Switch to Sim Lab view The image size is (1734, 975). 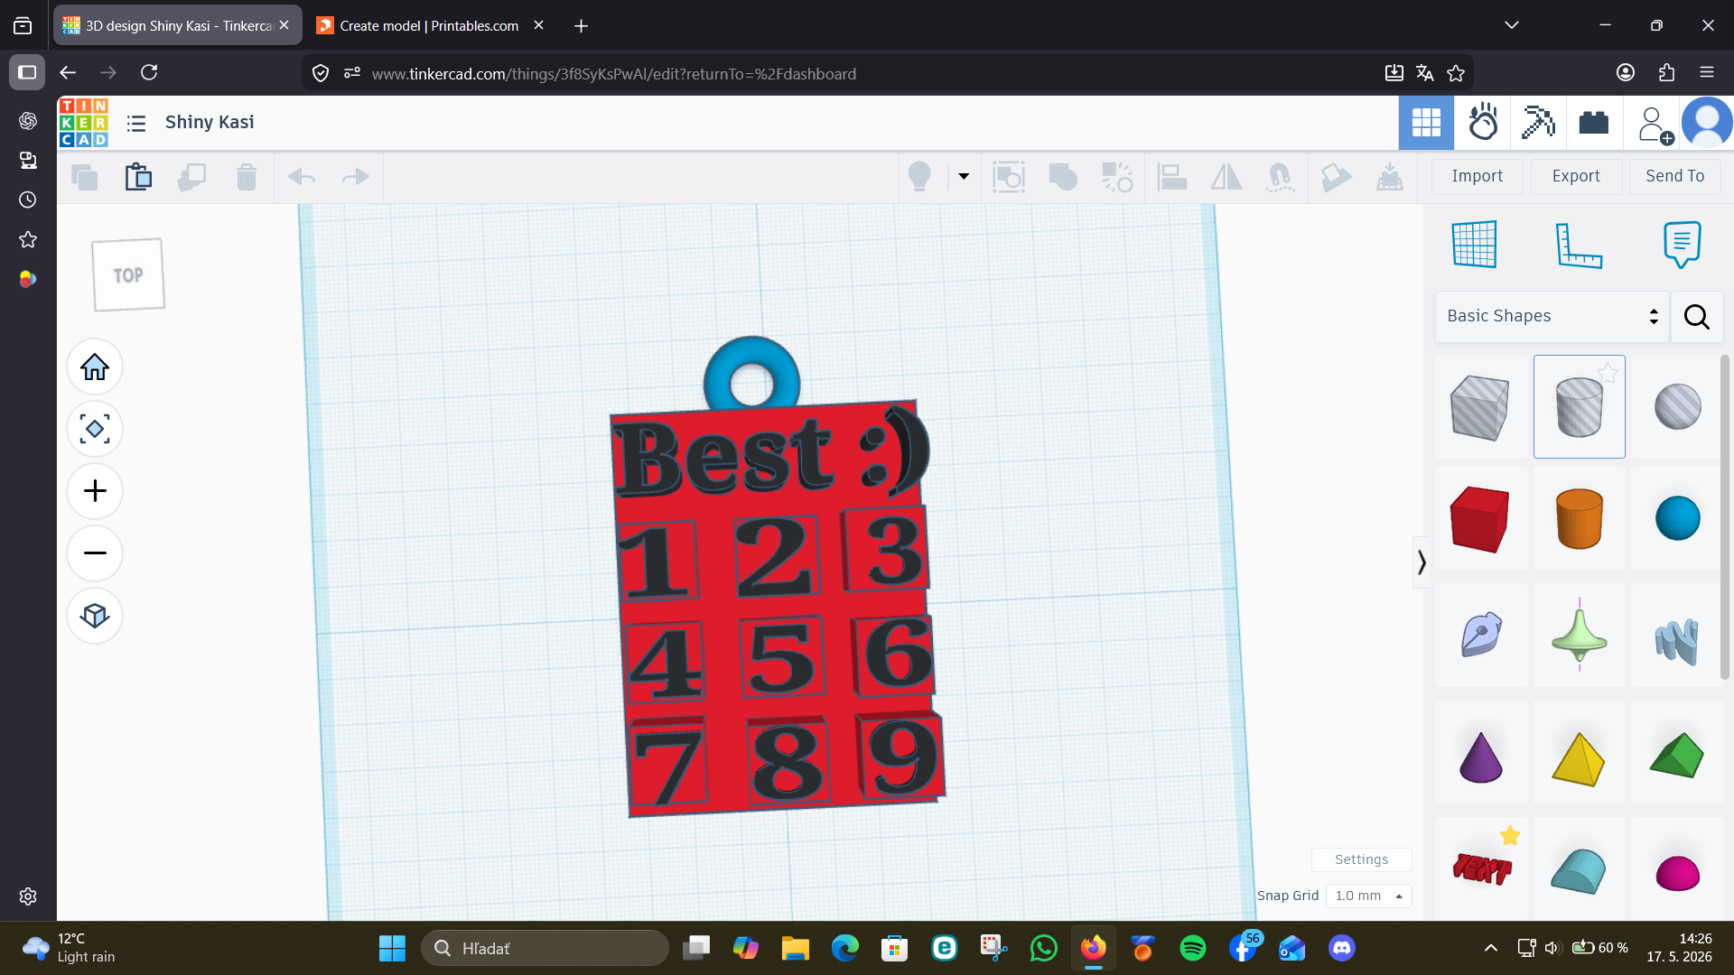(x=1482, y=123)
